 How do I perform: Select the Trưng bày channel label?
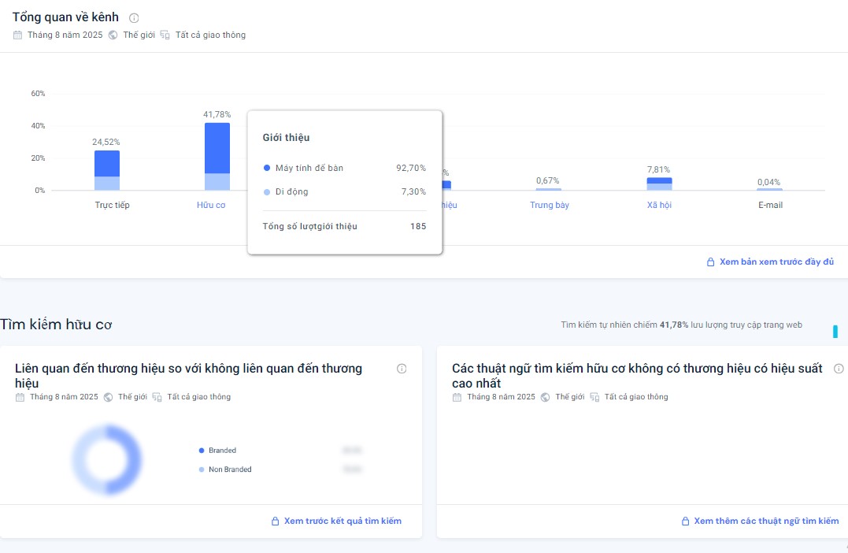(x=549, y=206)
